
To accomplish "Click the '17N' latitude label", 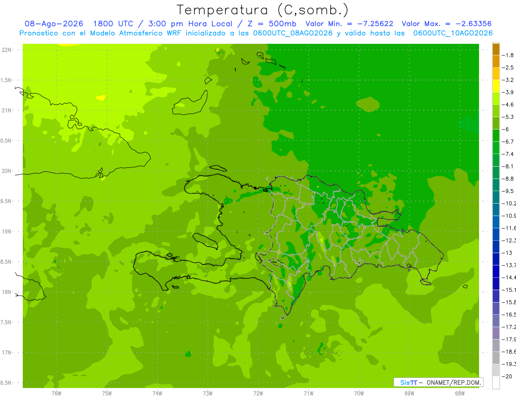I will pyautogui.click(x=7, y=353).
